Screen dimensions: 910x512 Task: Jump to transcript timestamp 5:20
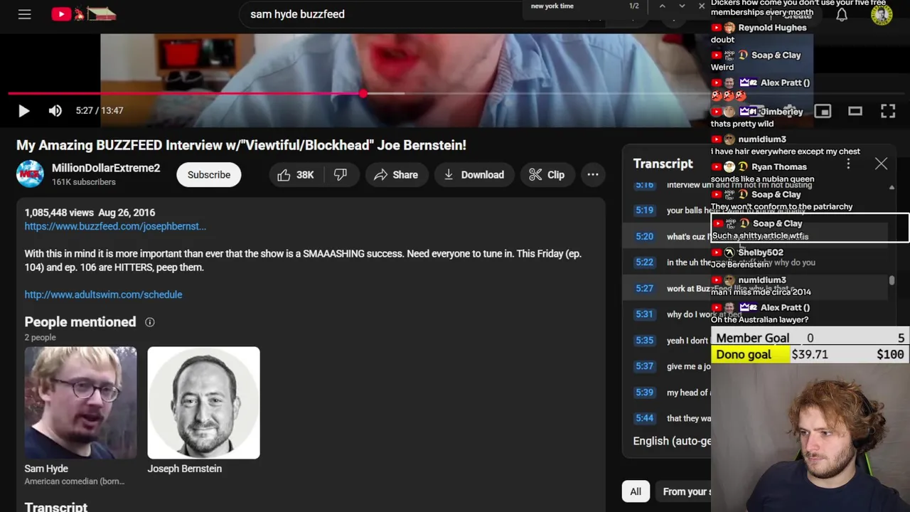click(644, 236)
